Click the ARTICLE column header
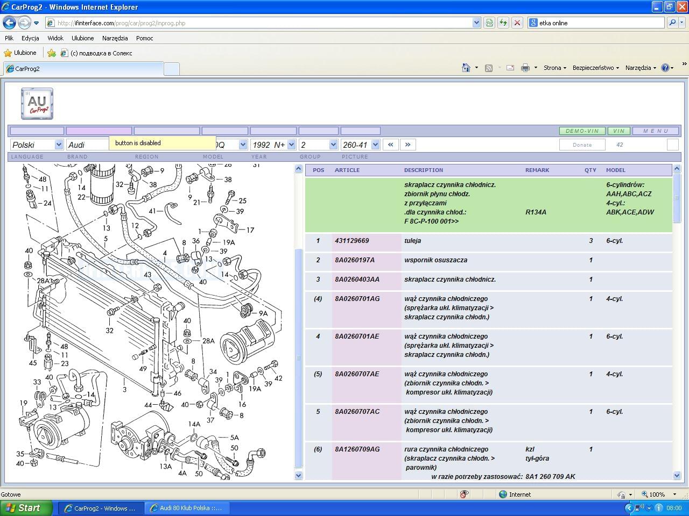This screenshot has height=516, width=689. [x=347, y=170]
